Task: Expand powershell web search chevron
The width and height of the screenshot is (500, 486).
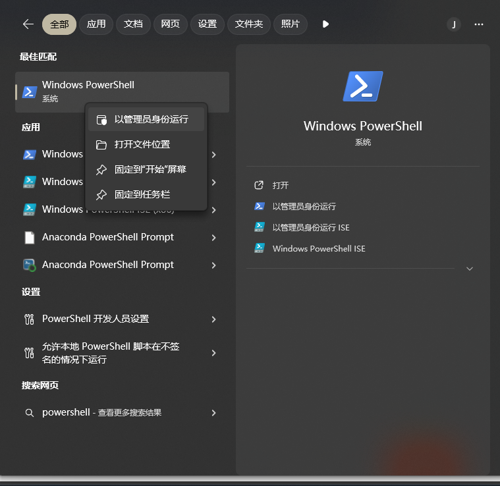Action: (213, 413)
